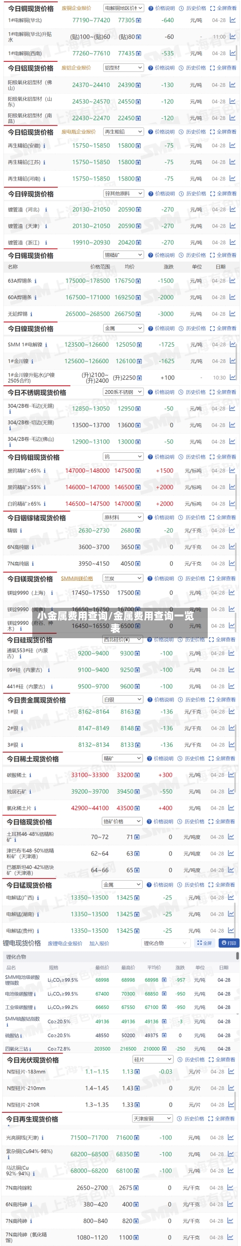Image resolution: width=241 pixels, height=1246 pixels.
Task: Open the 天津废铜 dropdown
Action: [153, 1119]
